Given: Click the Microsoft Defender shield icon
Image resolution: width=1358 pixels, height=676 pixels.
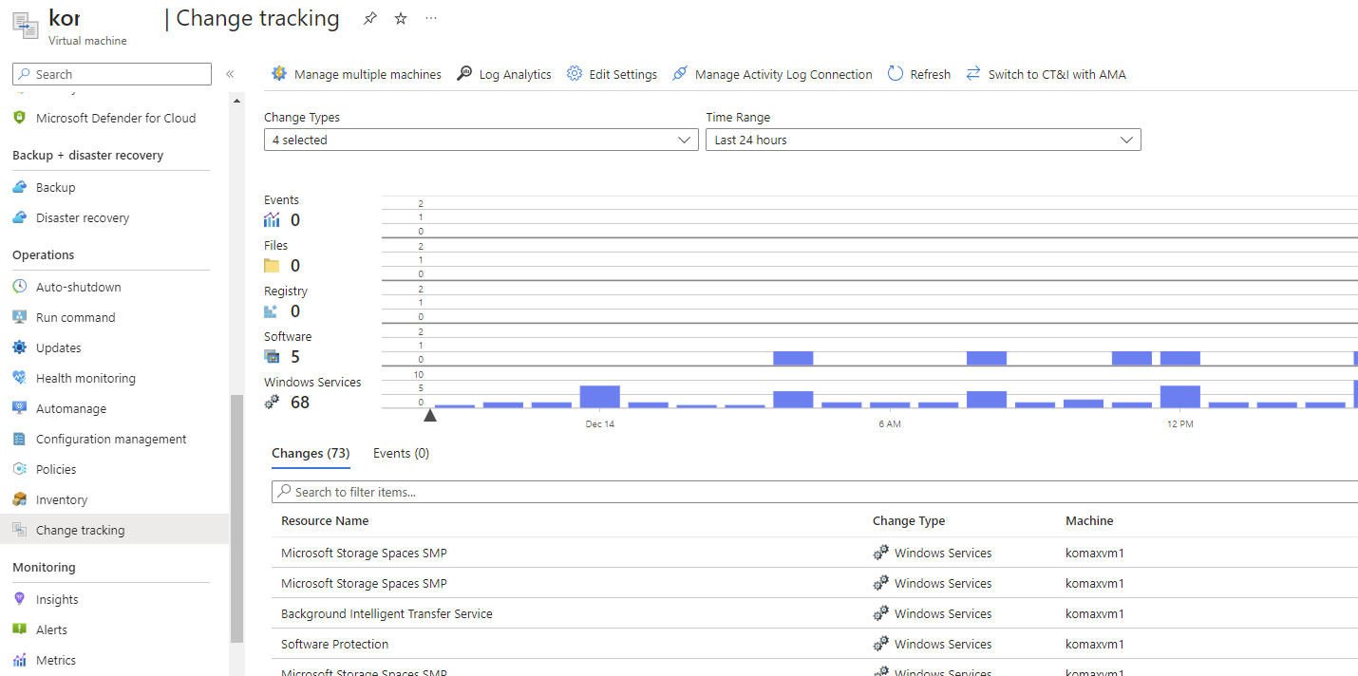Looking at the screenshot, I should 19,118.
